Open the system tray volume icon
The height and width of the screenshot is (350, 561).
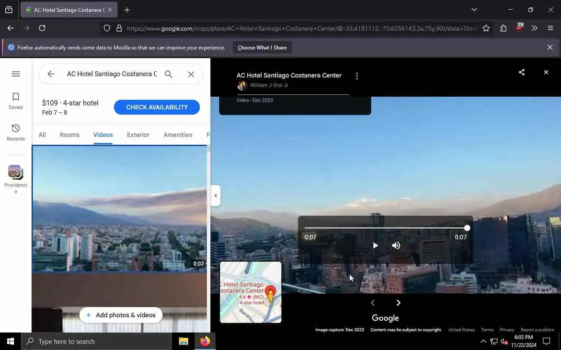[504, 341]
